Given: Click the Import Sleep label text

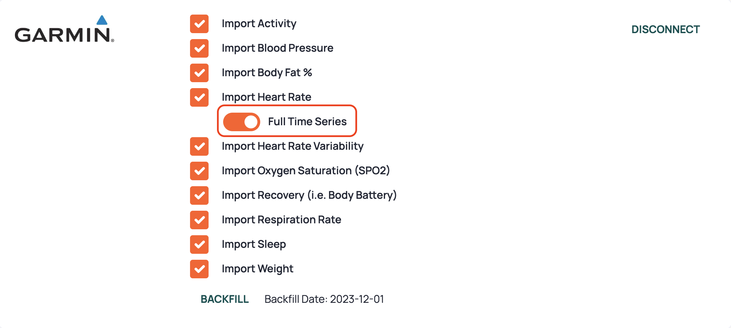Looking at the screenshot, I should click(254, 245).
